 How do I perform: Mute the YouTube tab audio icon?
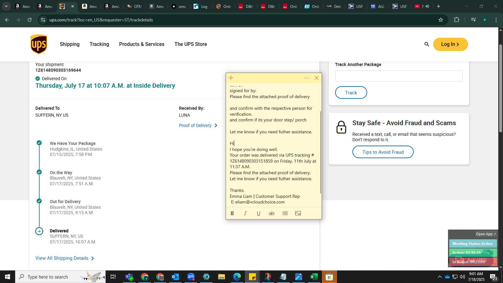click(427, 6)
